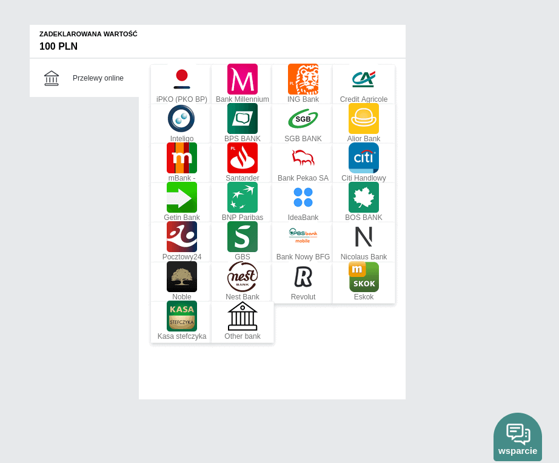
Task: Pick Nest Bank logo
Action: coord(243,277)
